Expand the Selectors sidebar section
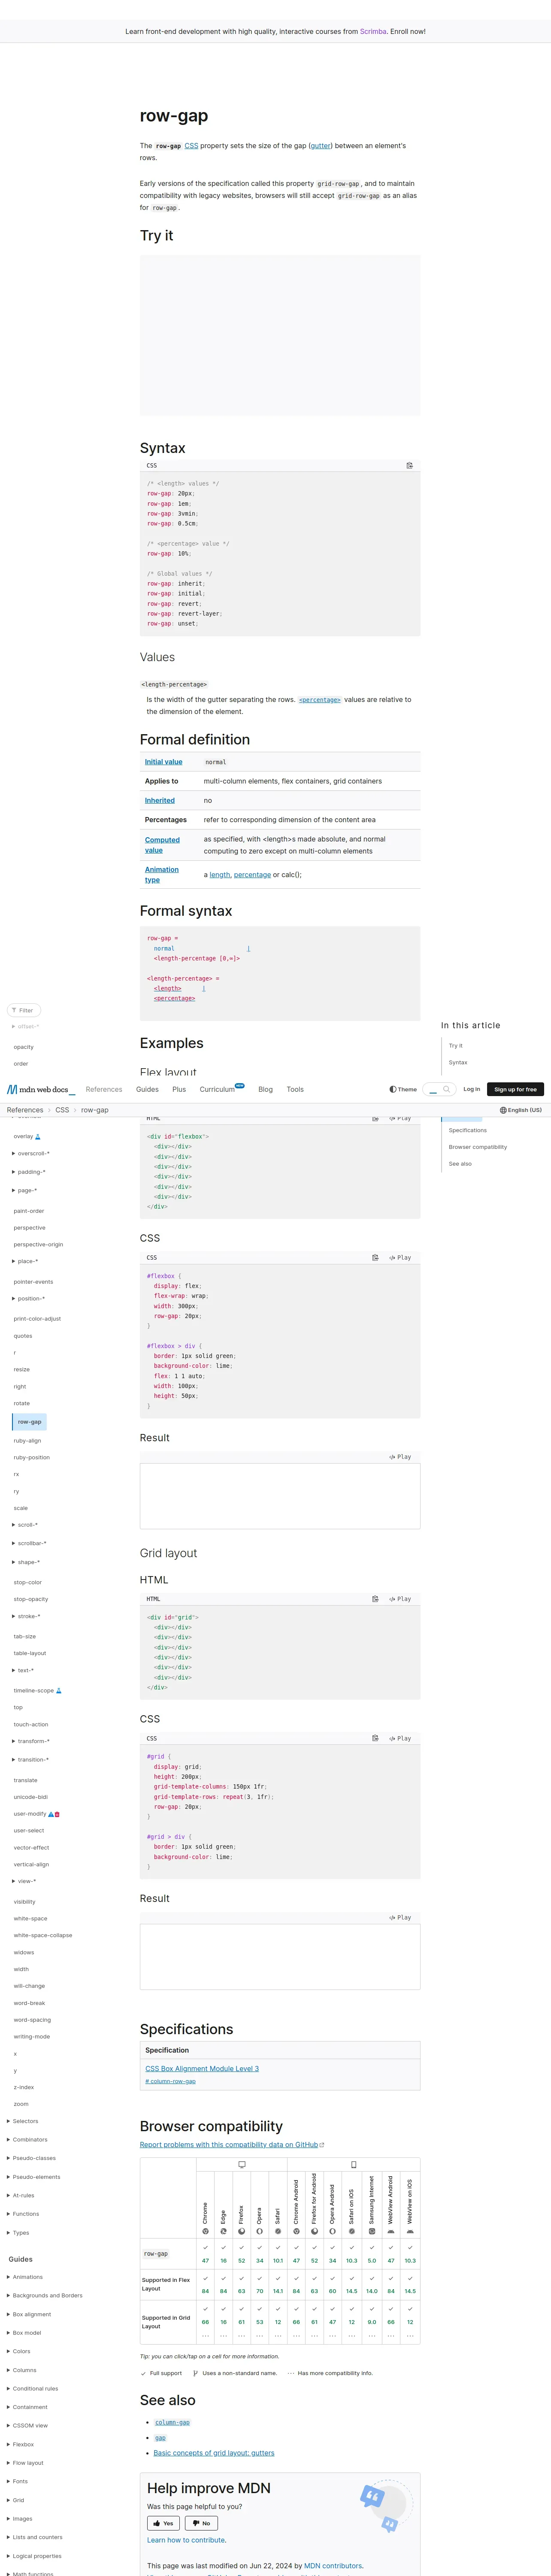 (x=23, y=2121)
